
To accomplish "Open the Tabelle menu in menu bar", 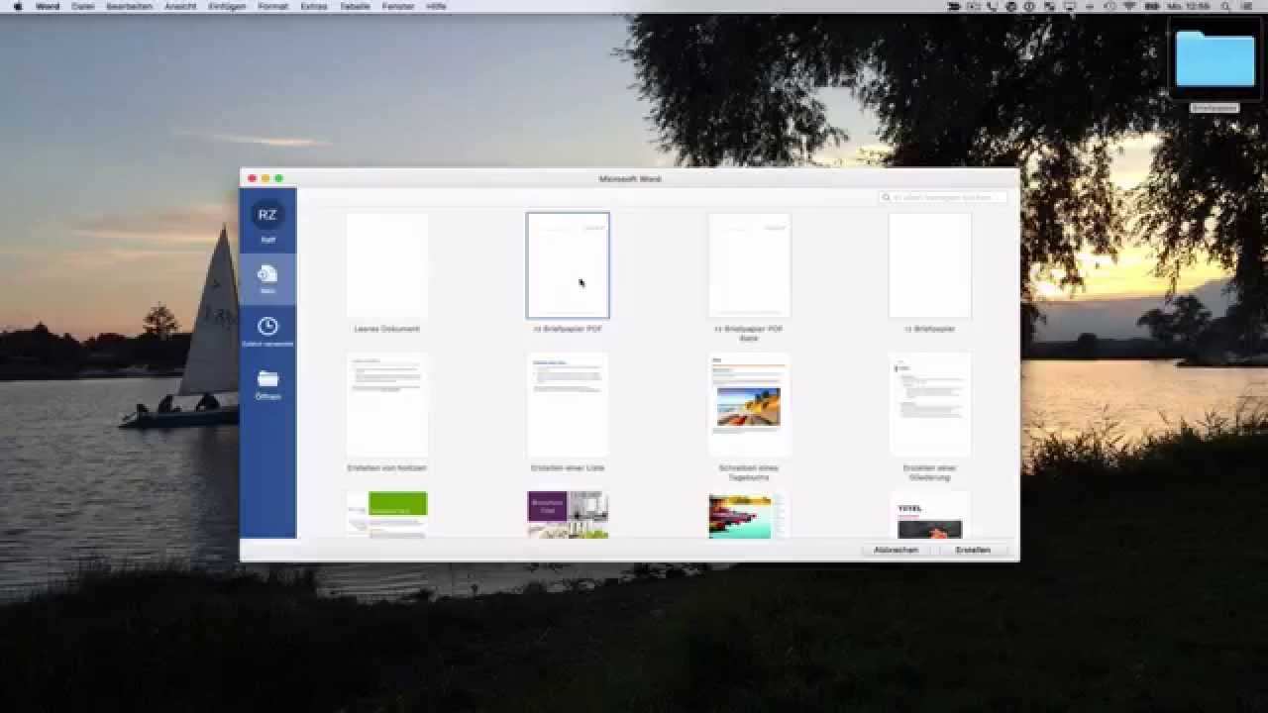I will 355,6.
